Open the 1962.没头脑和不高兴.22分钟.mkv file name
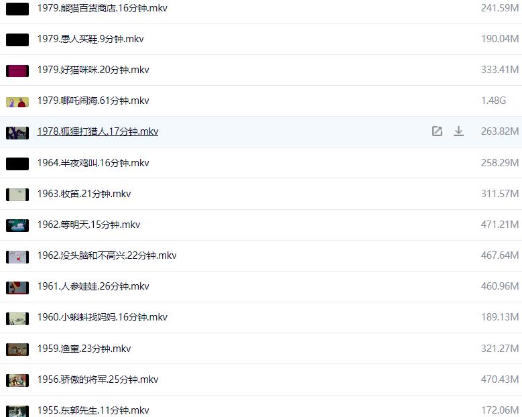The image size is (522, 417). pos(107,255)
